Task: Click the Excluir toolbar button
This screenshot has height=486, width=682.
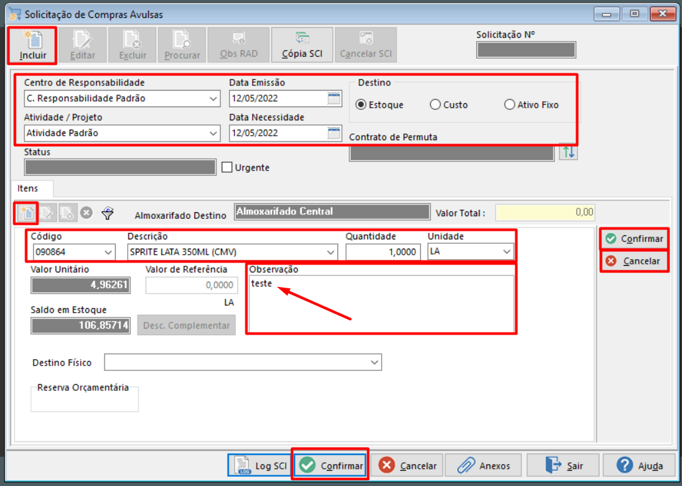Action: [133, 46]
